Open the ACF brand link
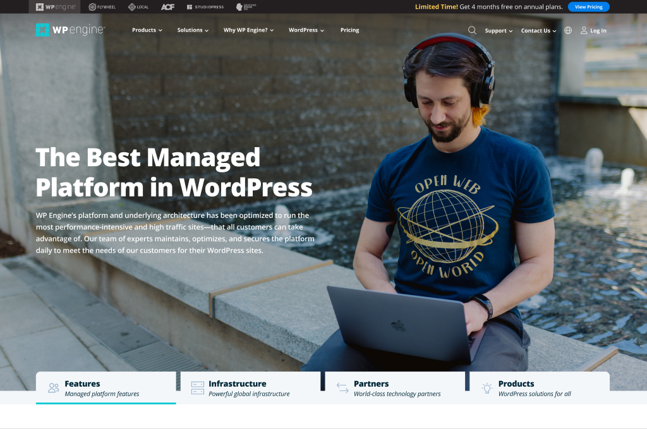The width and height of the screenshot is (647, 429). coord(167,7)
